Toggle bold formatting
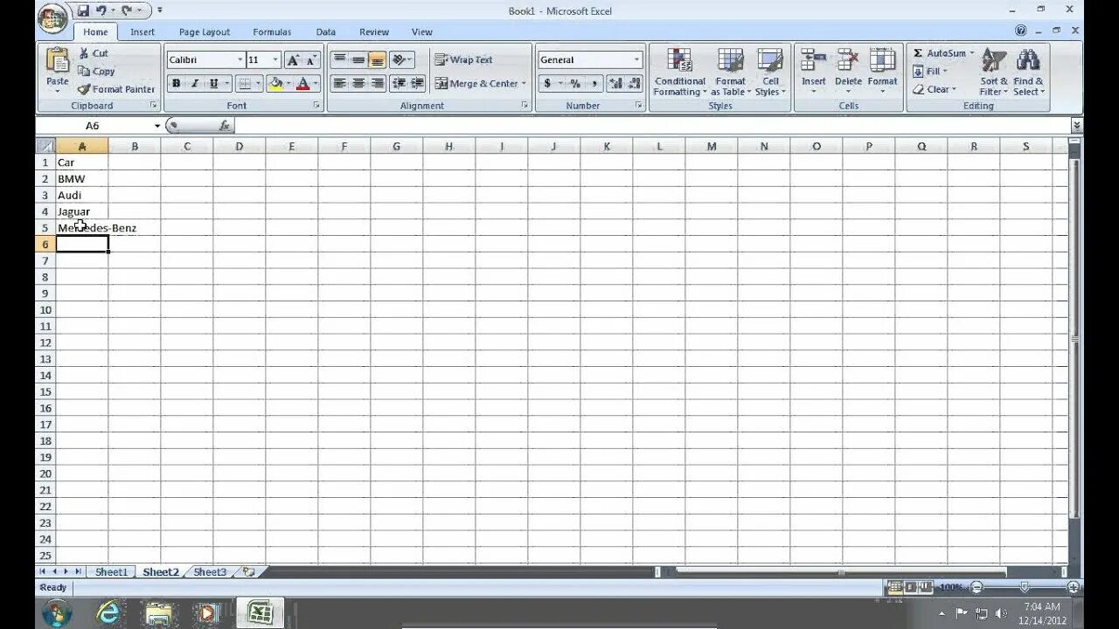The image size is (1119, 629). click(177, 84)
